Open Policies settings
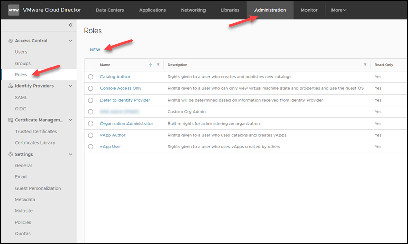Viewport: 408px width, 244px height. coord(23,223)
